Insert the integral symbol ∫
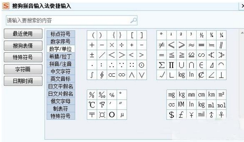Image resolution: width=244 pixels, height=142 pixels. coord(92,75)
